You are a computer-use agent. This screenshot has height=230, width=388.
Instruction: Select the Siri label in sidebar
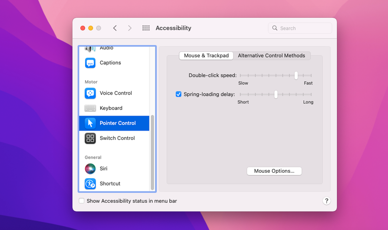pyautogui.click(x=103, y=169)
